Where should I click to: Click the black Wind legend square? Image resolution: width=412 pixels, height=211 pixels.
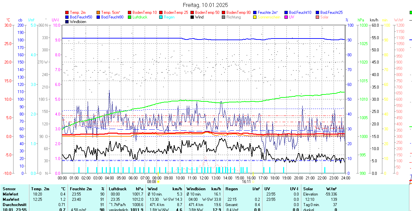pos(192,17)
